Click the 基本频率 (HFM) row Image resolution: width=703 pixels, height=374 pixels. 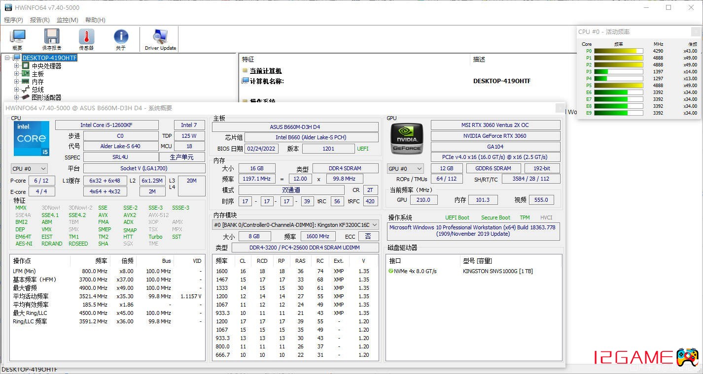tap(107, 280)
